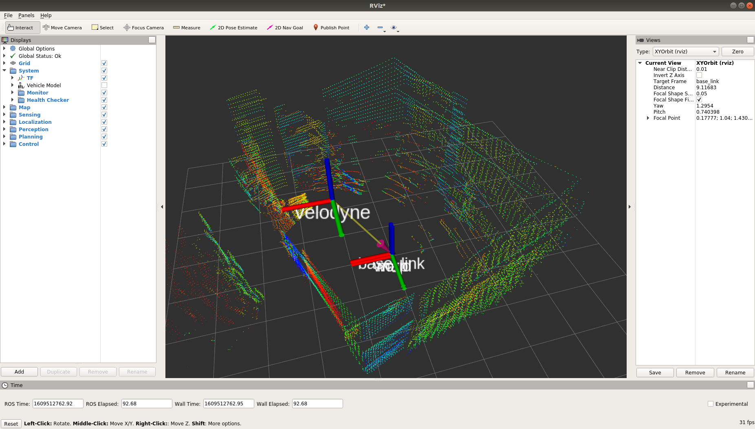Set a 2D Pose Estimate
Image resolution: width=755 pixels, height=429 pixels.
coord(233,27)
